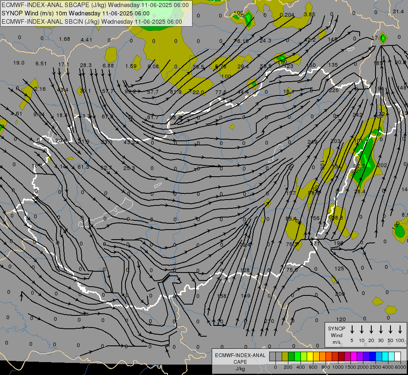Image resolution: width=408 pixels, height=375 pixels.
Task: Click the ECMWF-INDEX-ANAL label in the CAPE legend
Action: 240,355
